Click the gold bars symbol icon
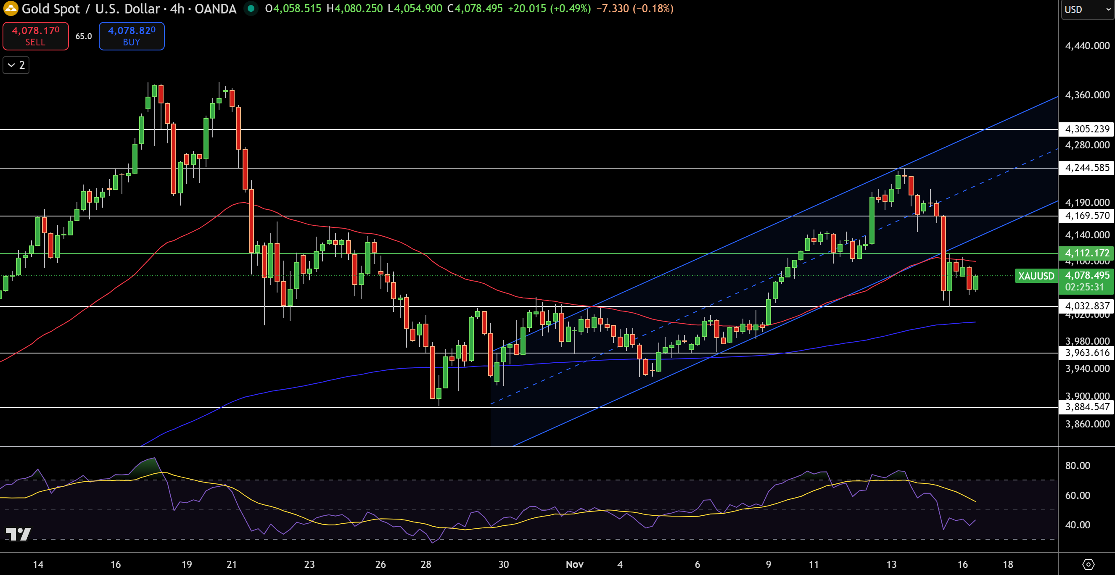The width and height of the screenshot is (1115, 575). (x=11, y=9)
